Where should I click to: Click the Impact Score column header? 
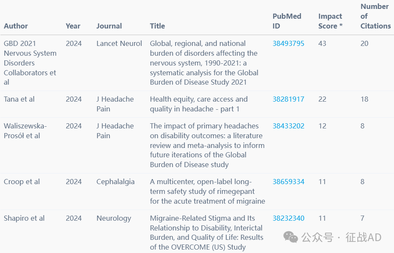pyautogui.click(x=330, y=21)
